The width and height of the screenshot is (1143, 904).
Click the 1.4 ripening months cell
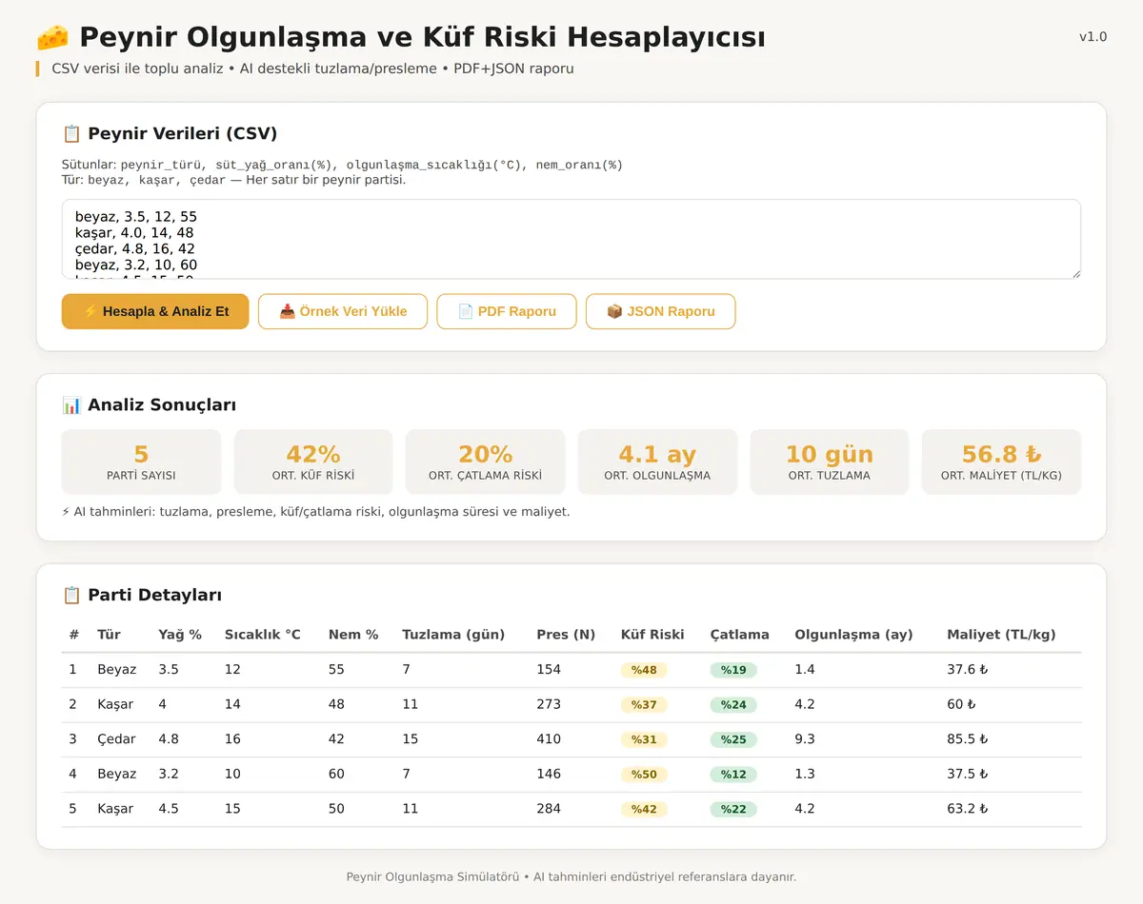(805, 670)
